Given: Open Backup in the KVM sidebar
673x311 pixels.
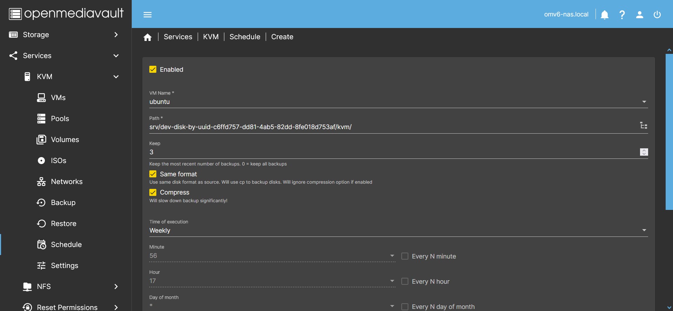Looking at the screenshot, I should pos(63,203).
